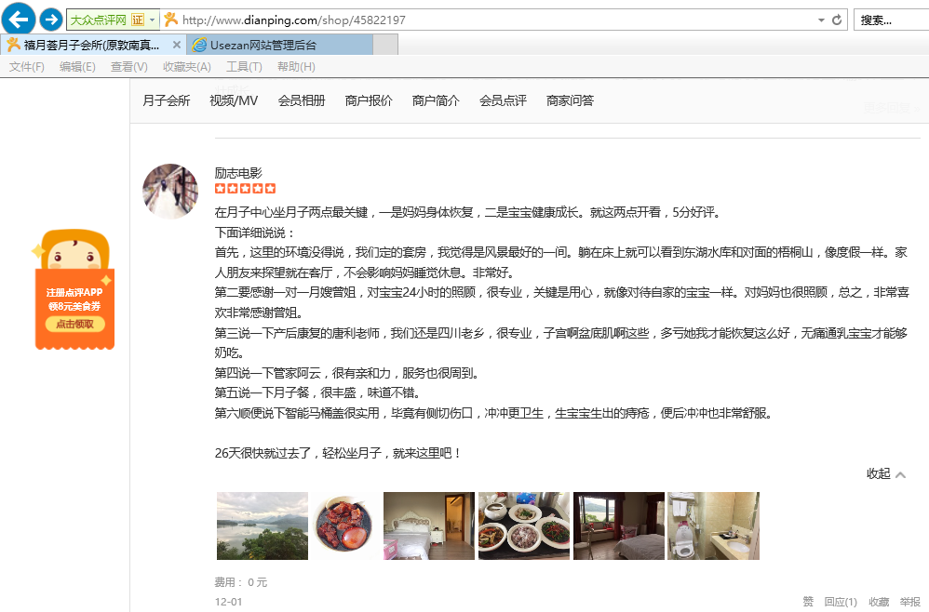This screenshot has width=929, height=612.
Task: Click the 赞 like link
Action: [808, 602]
